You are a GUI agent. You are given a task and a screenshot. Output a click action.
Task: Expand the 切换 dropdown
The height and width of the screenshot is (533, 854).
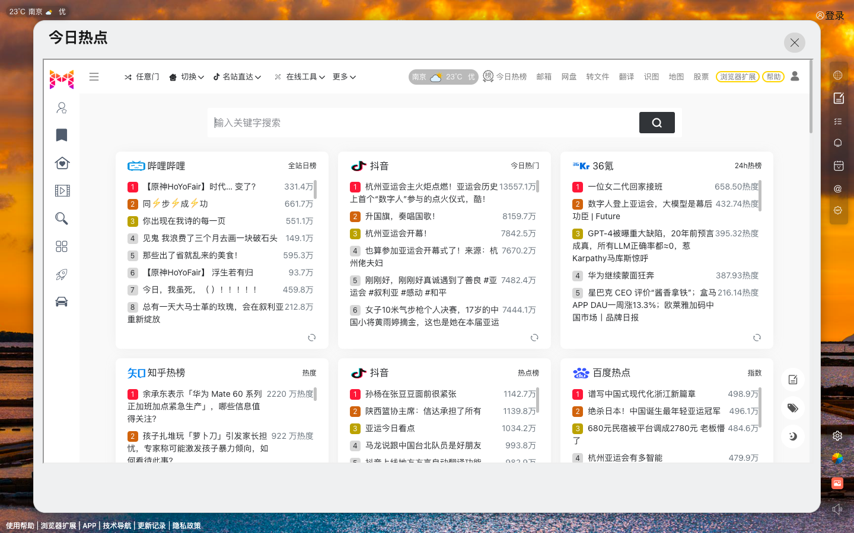[x=187, y=77]
